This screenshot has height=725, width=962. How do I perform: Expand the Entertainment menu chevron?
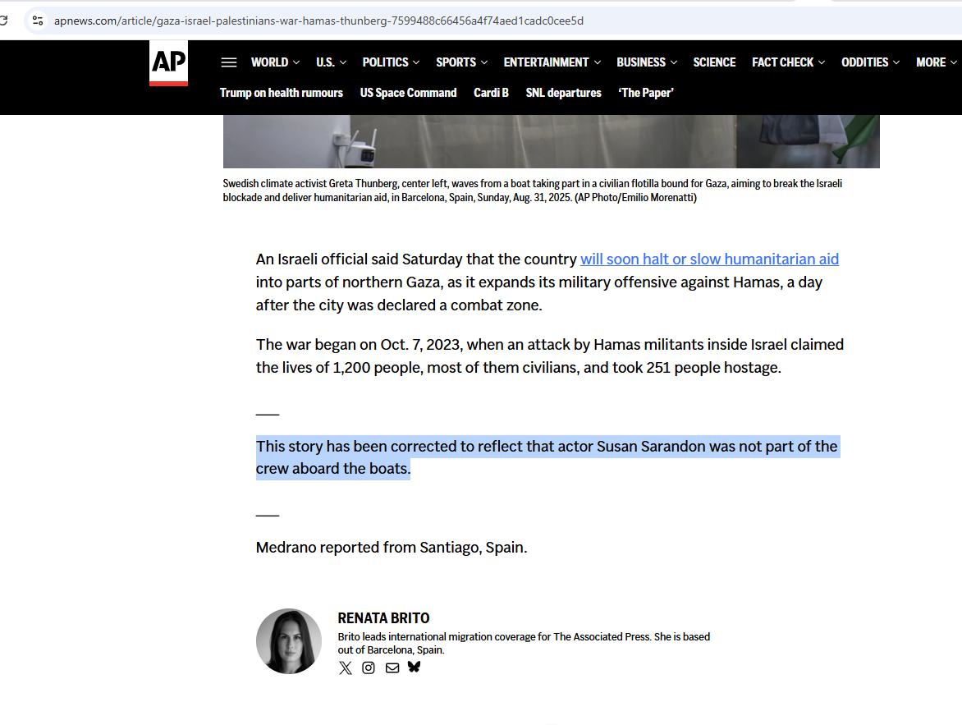point(597,62)
